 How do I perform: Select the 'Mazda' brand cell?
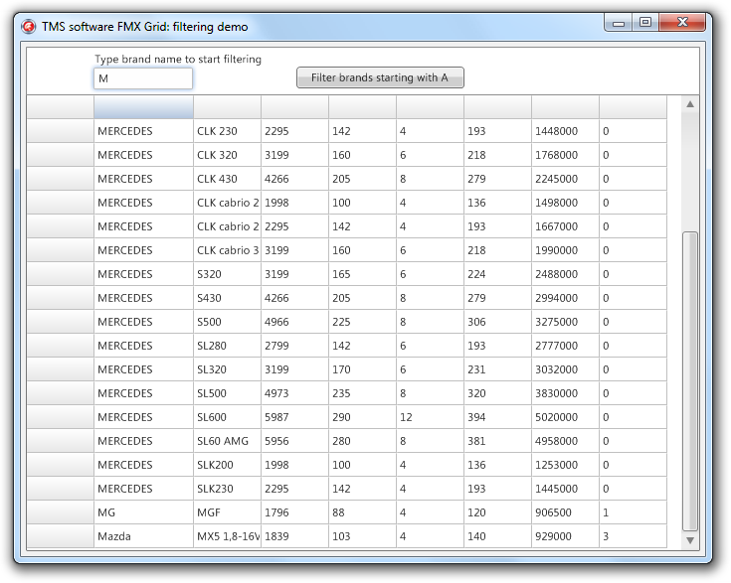pyautogui.click(x=143, y=536)
